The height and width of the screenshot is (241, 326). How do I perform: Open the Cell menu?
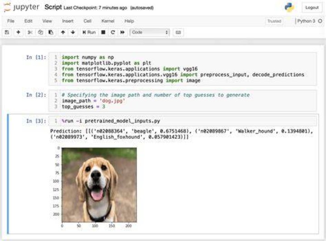pyautogui.click(x=87, y=21)
